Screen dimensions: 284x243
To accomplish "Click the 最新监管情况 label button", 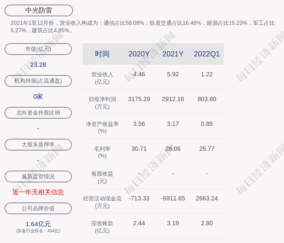I will pyautogui.click(x=38, y=177).
